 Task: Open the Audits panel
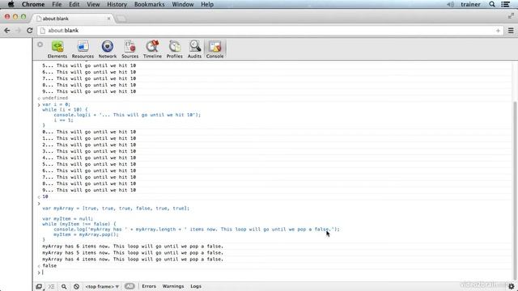tap(194, 49)
